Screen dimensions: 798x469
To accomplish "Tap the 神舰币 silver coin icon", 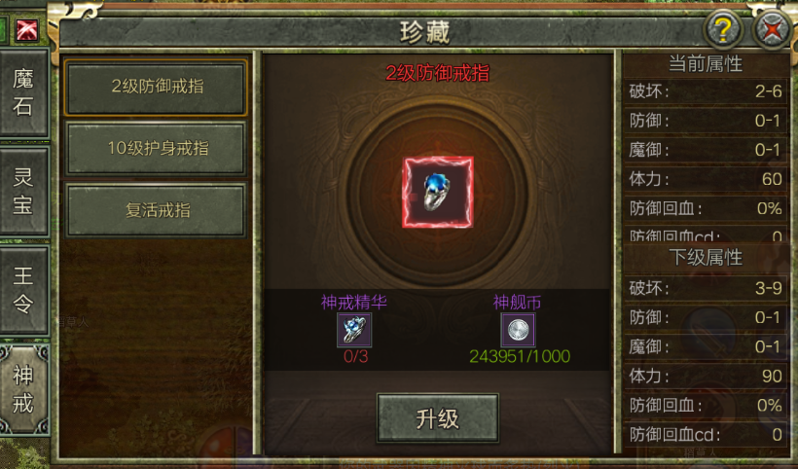I will point(518,330).
